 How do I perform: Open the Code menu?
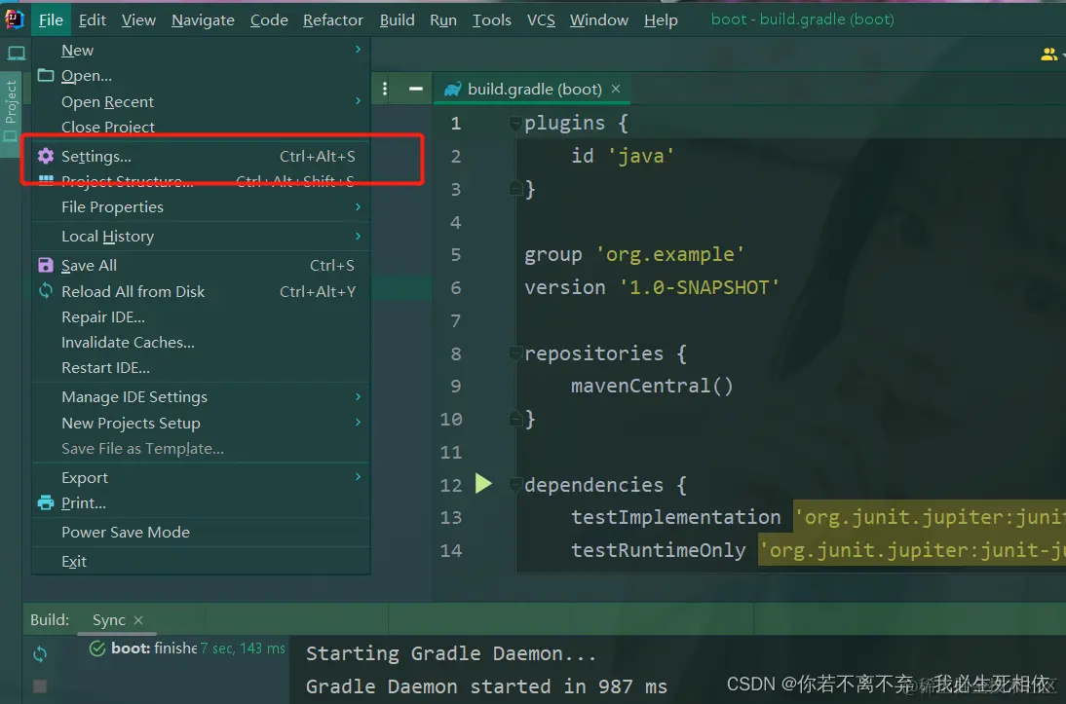click(269, 20)
